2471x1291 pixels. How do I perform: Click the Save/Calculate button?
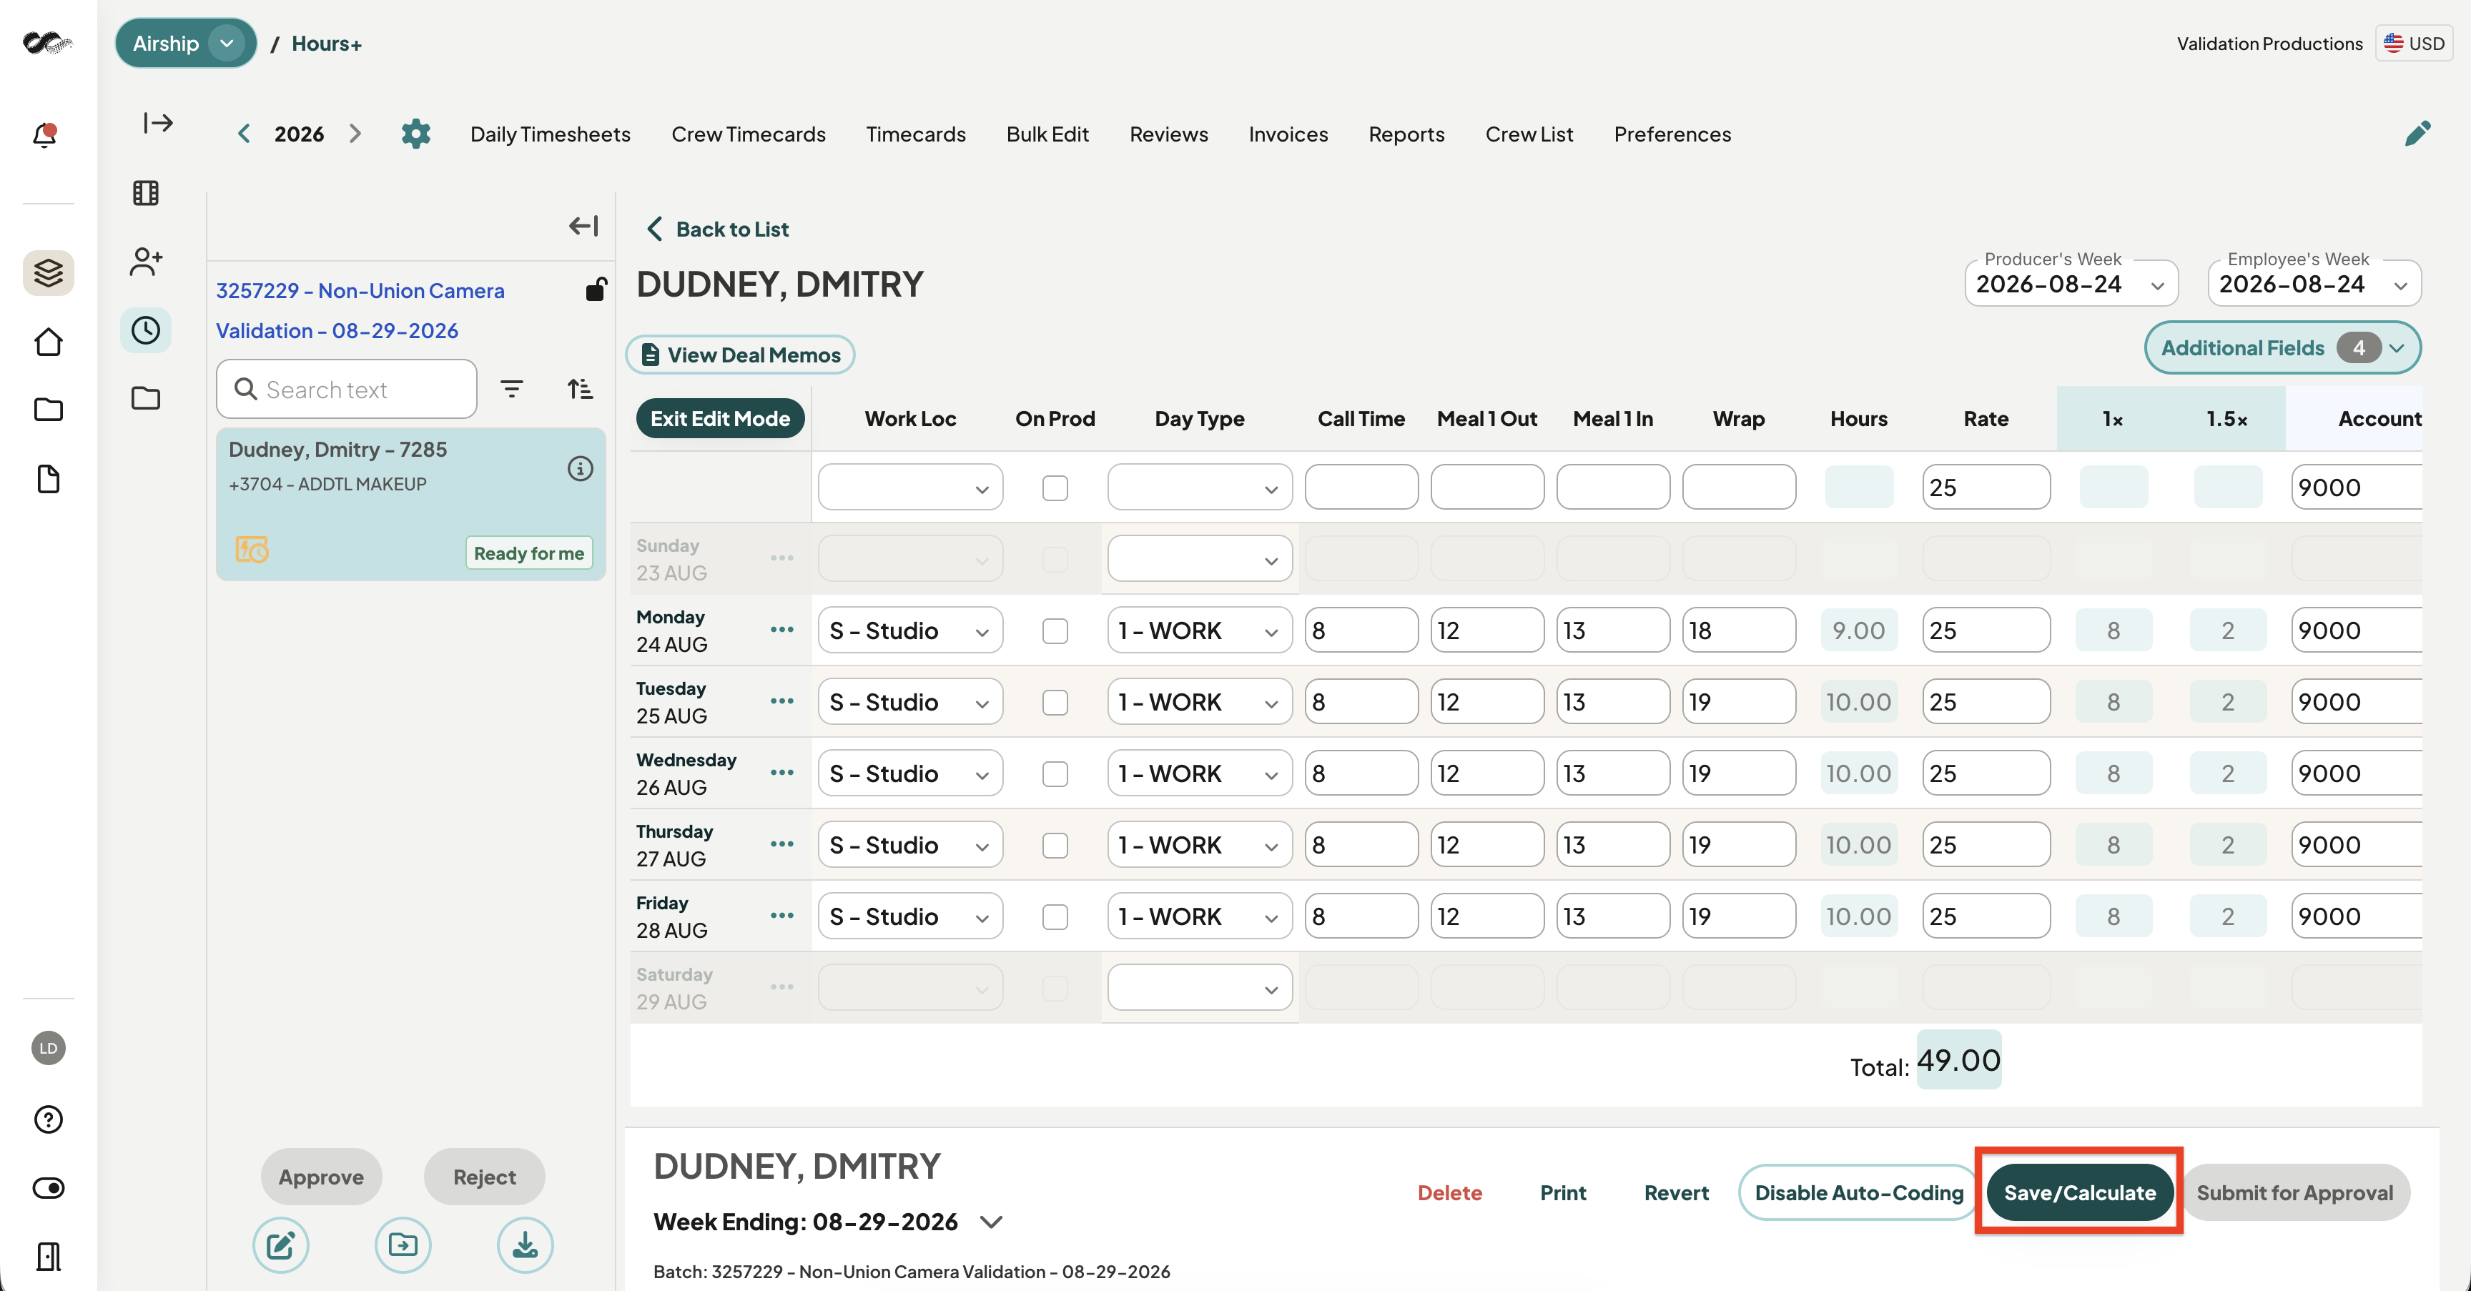pos(2078,1192)
